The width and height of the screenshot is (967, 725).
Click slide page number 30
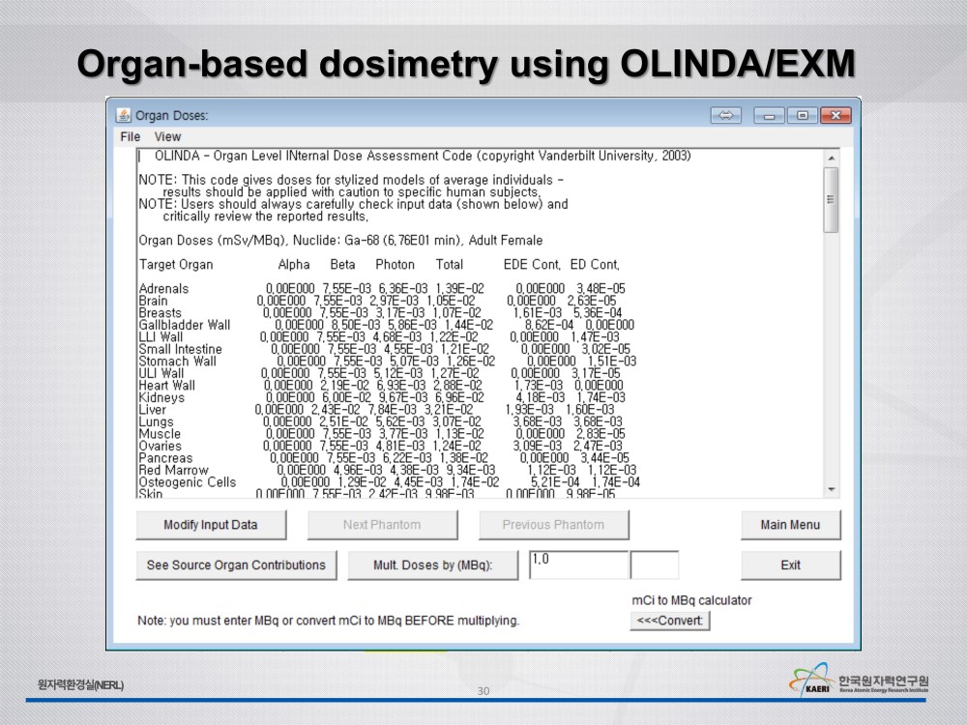coord(483,691)
